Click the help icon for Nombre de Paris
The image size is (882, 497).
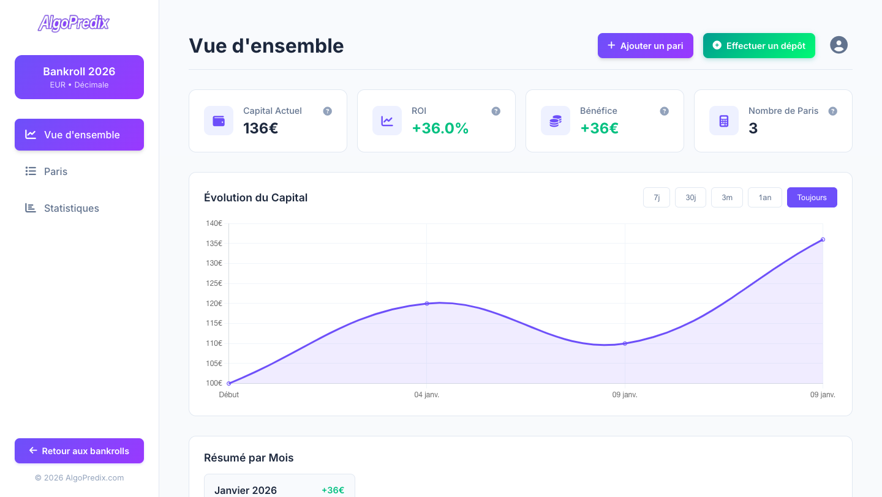(x=833, y=111)
